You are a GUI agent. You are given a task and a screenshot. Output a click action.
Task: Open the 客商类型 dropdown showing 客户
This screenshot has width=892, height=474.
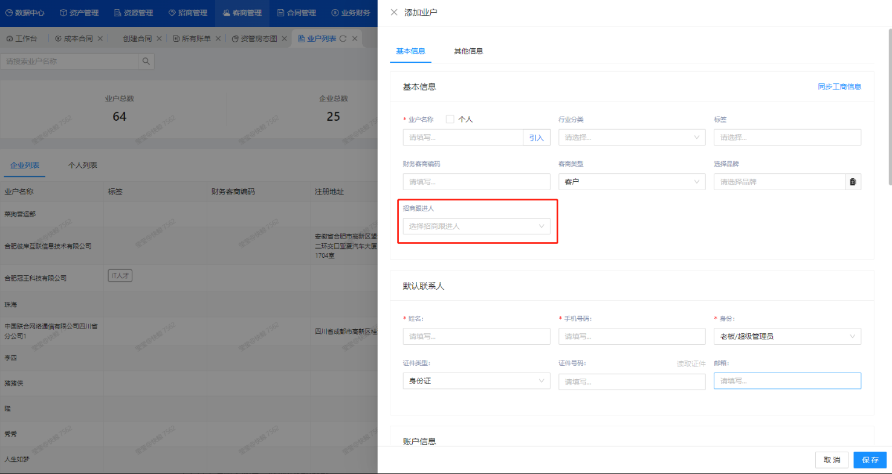[632, 182]
